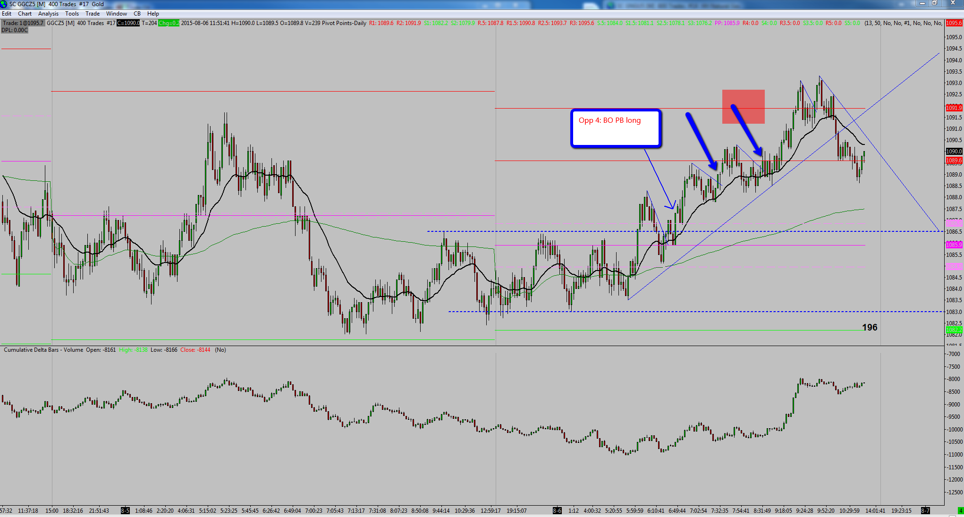Click the 5:15:02 time axis label

coord(207,511)
